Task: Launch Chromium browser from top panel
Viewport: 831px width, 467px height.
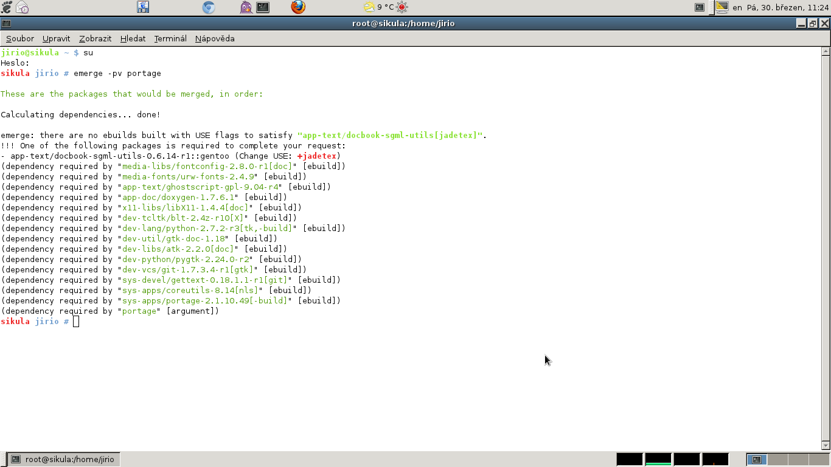Action: [209, 7]
